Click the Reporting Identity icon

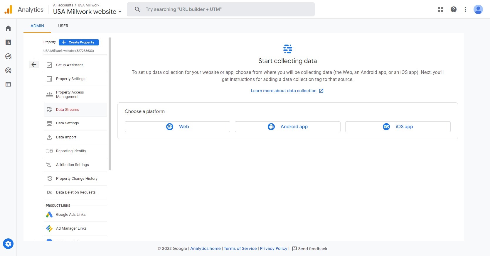coord(49,151)
